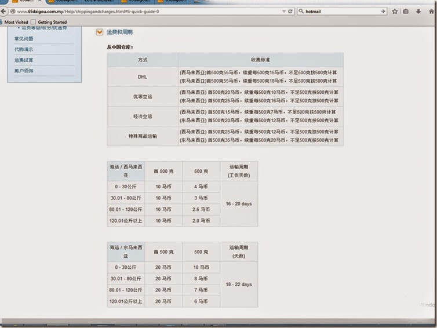Click the 16 - 20 days cell
The height and width of the screenshot is (328, 437).
click(x=239, y=204)
